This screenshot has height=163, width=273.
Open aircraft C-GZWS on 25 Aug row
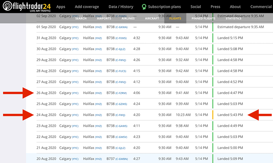click(x=121, y=104)
